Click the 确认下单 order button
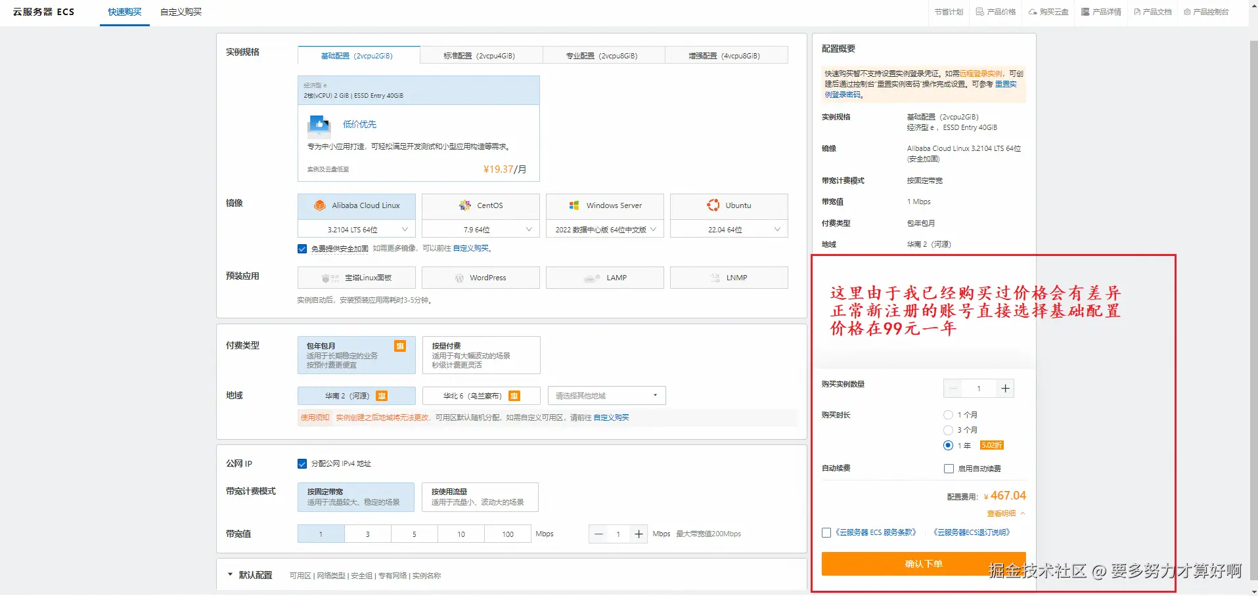1258x596 pixels. tap(924, 564)
